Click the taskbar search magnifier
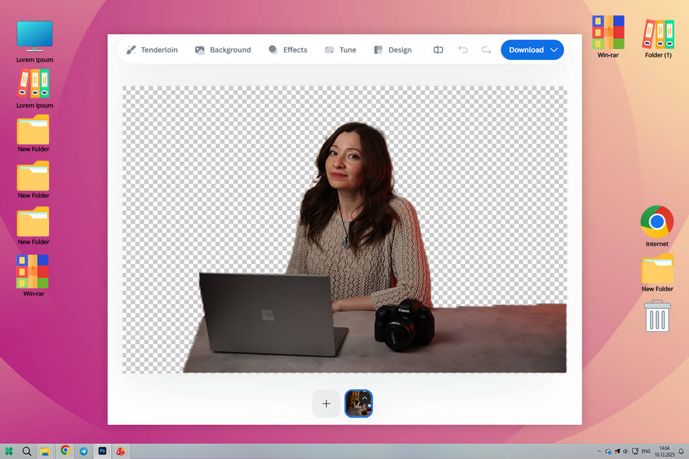This screenshot has height=459, width=689. 27,451
